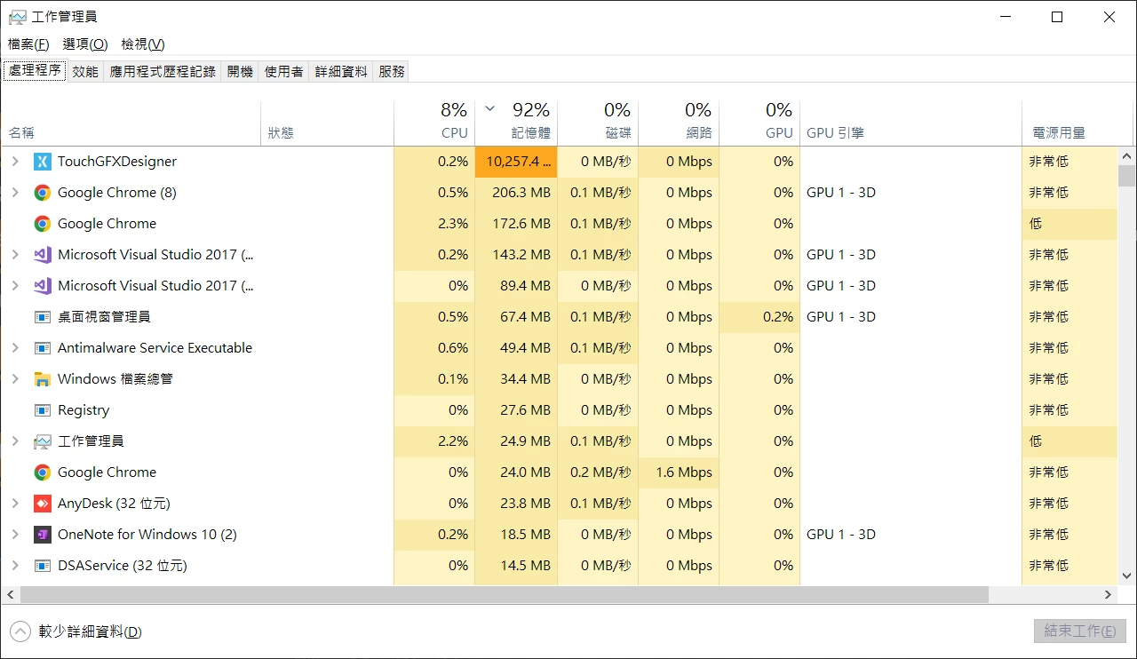Click the 206.3 MB memory cell

(516, 193)
